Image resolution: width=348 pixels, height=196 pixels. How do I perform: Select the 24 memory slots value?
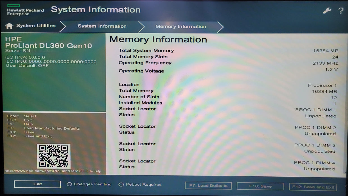[x=335, y=57]
